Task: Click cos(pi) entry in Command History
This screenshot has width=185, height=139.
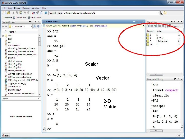Action: click(x=159, y=106)
